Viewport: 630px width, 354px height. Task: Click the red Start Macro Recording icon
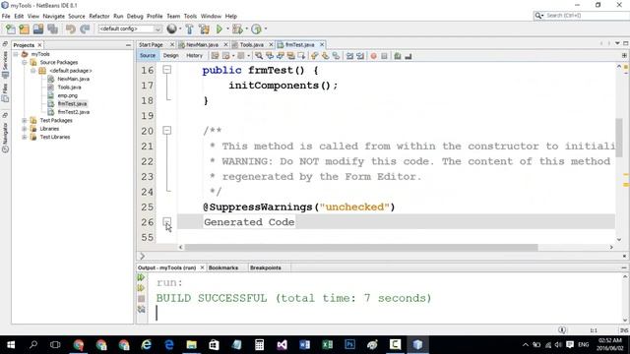point(373,56)
